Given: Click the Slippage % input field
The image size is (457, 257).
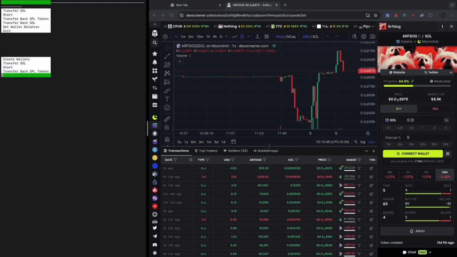Looking at the screenshot, I should [428, 137].
